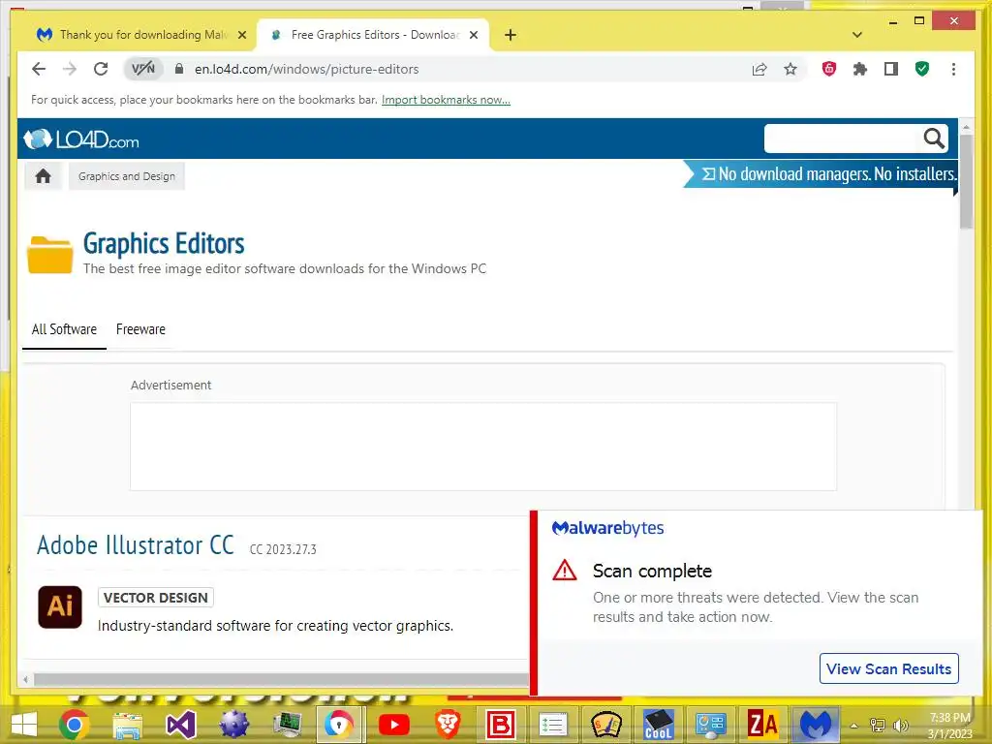Click version text CC 2023.27.3

(283, 549)
